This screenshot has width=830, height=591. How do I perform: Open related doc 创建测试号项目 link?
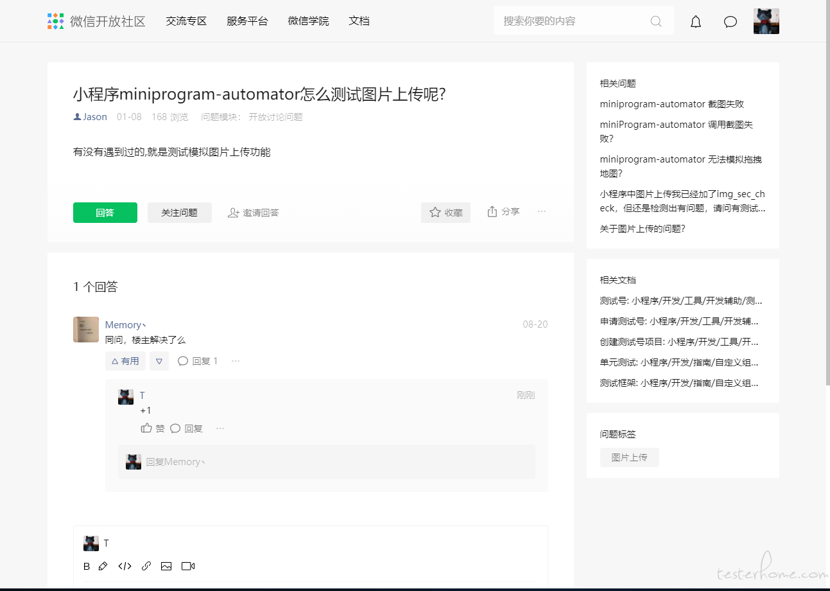coord(680,342)
